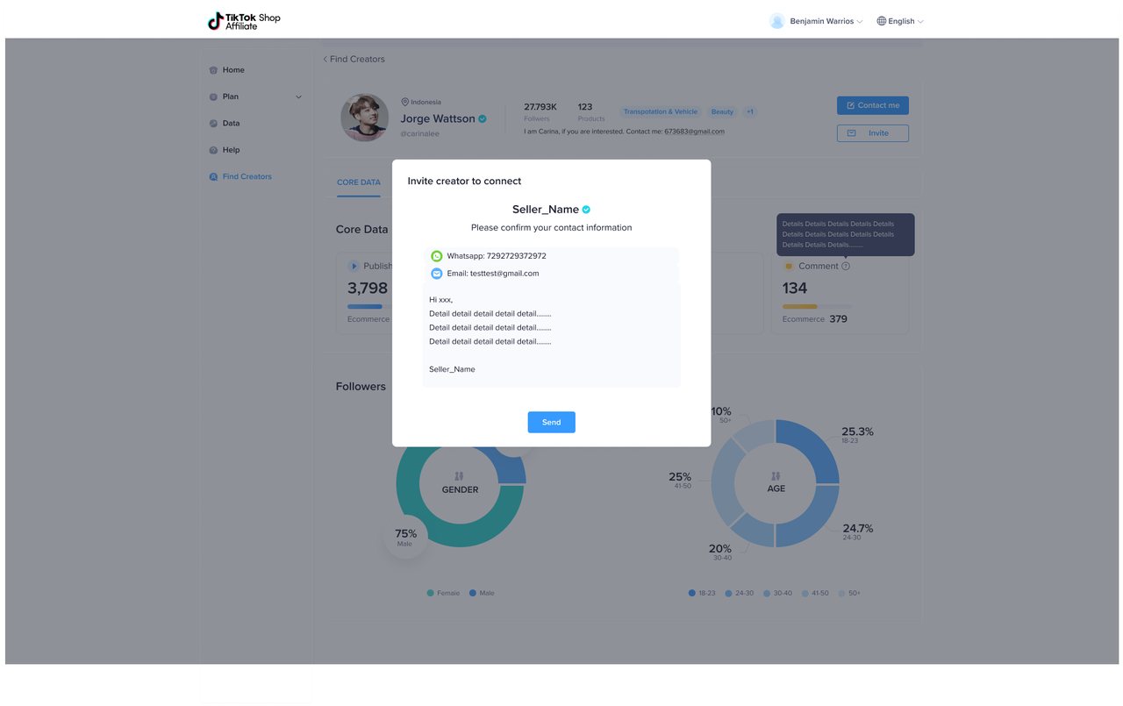
Task: Toggle the 30-40 age legend entry
Action: pos(777,593)
